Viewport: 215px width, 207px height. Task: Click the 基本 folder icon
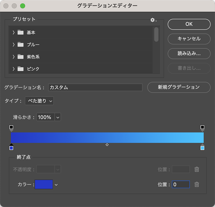click(x=20, y=33)
